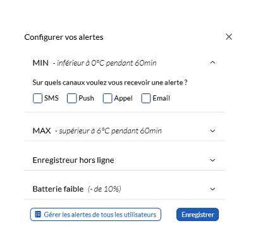Click the Push label text
258x252 pixels.
86,99
